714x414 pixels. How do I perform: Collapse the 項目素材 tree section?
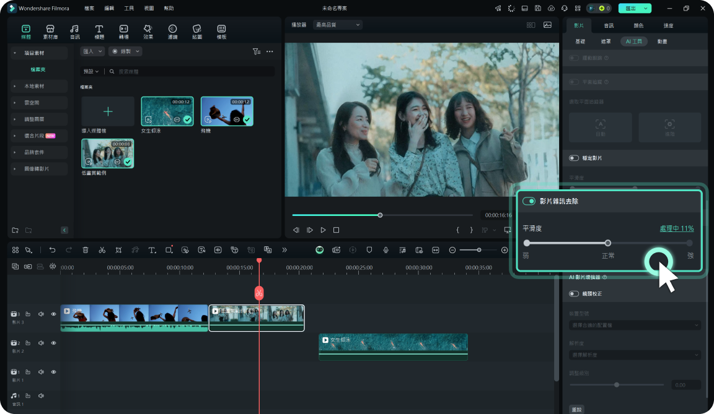(x=15, y=53)
